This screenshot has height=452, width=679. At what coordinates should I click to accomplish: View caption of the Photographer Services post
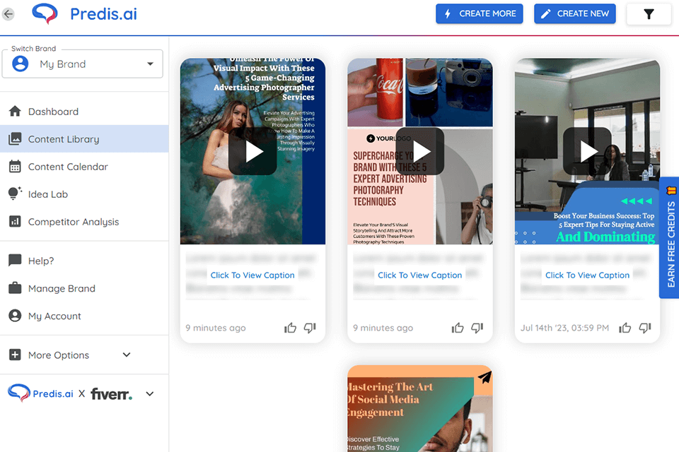253,275
